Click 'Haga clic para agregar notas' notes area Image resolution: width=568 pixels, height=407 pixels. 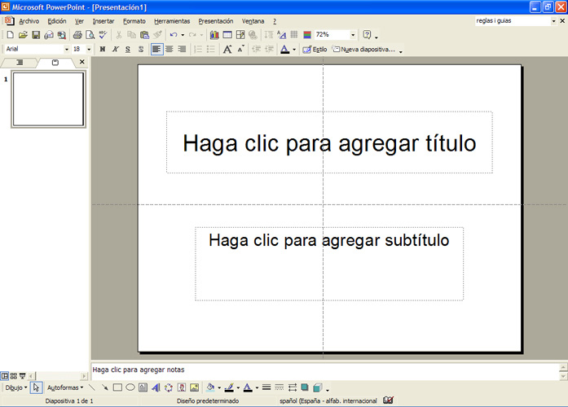[324, 370]
